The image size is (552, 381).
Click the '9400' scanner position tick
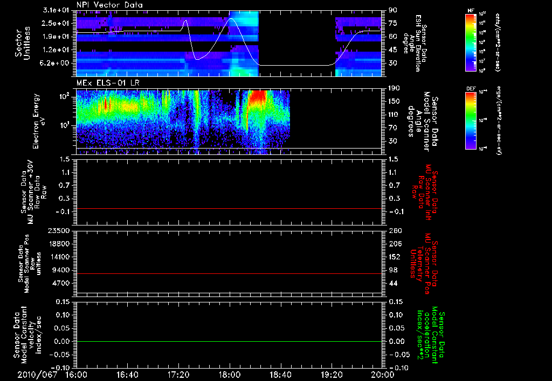click(x=60, y=270)
